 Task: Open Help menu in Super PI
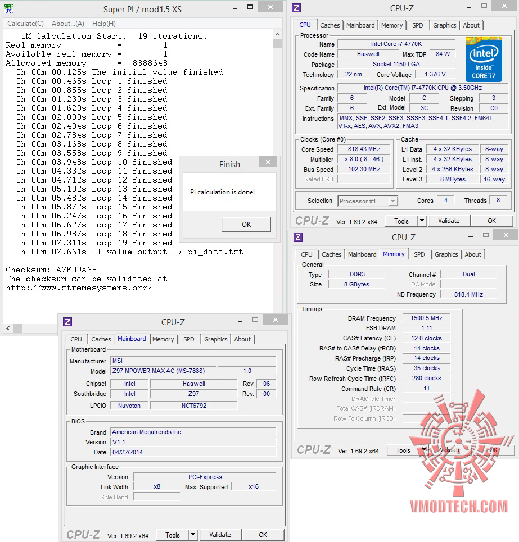tap(104, 24)
